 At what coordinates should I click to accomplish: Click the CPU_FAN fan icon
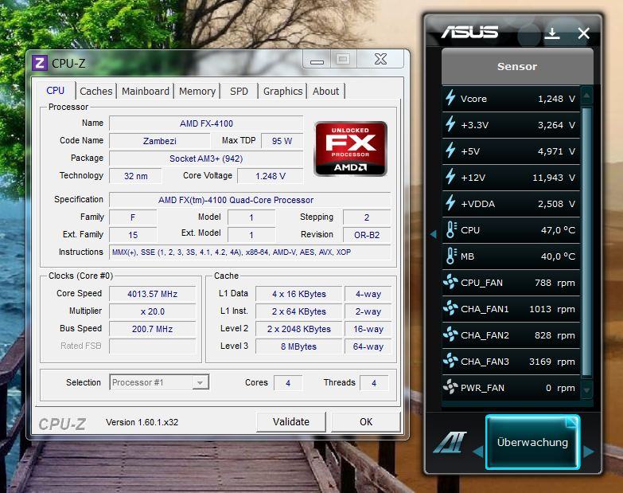coord(450,281)
